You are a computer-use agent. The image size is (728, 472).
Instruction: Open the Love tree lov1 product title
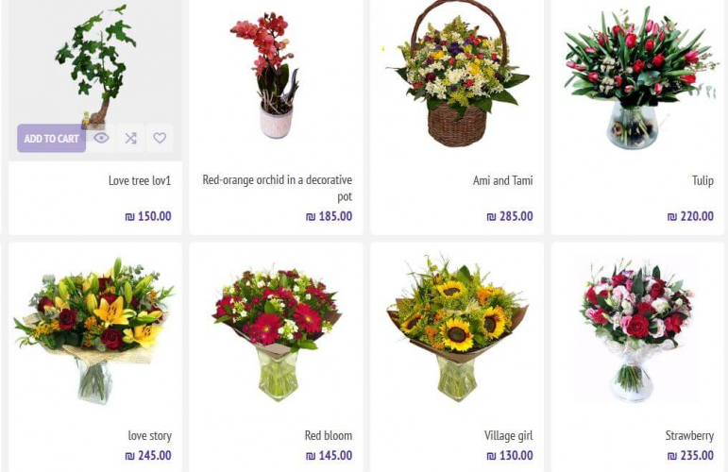[140, 180]
